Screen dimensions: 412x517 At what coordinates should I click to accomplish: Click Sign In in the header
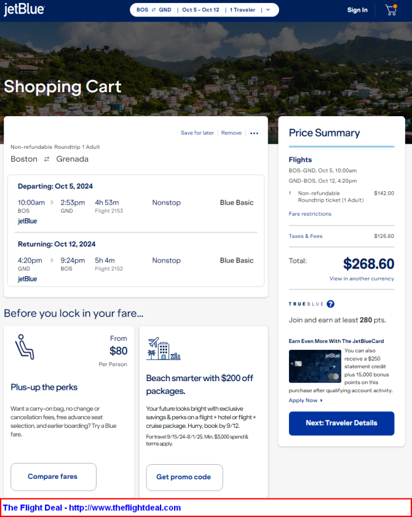[357, 10]
